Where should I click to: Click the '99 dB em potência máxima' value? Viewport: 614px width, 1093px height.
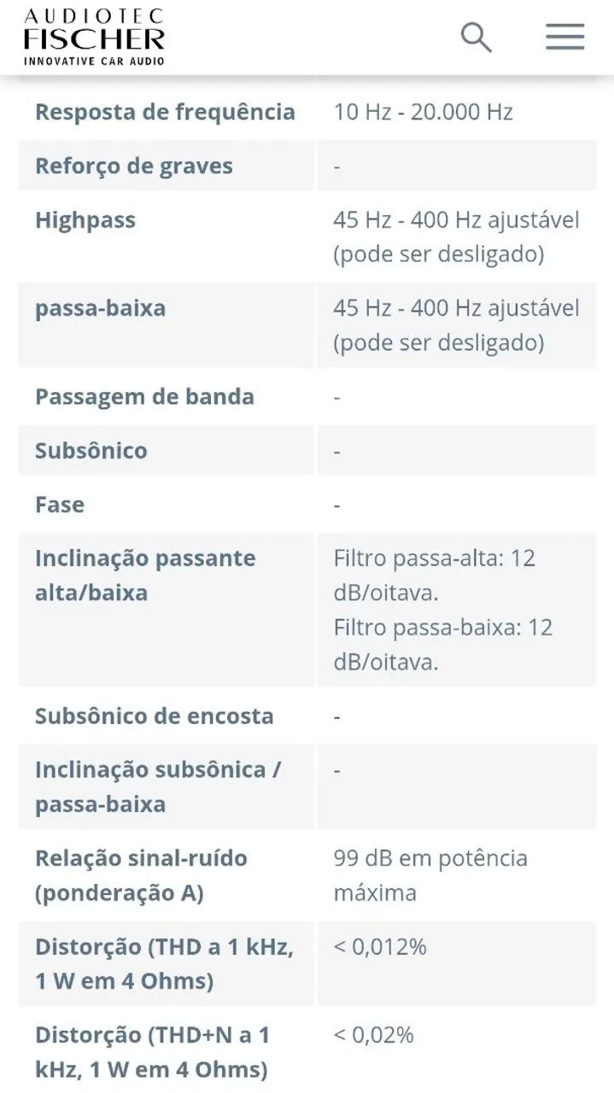coord(430,875)
